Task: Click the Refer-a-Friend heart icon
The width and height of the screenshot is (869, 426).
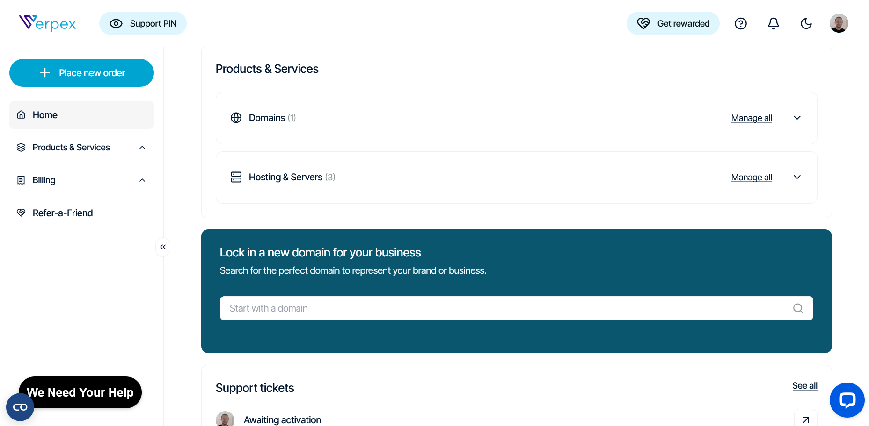Action: 21,213
